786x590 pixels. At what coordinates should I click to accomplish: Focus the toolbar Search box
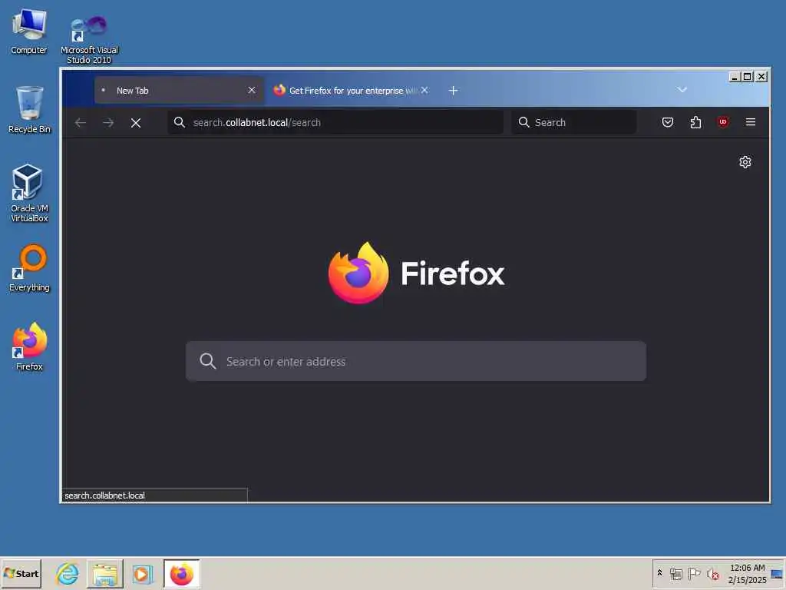click(574, 122)
